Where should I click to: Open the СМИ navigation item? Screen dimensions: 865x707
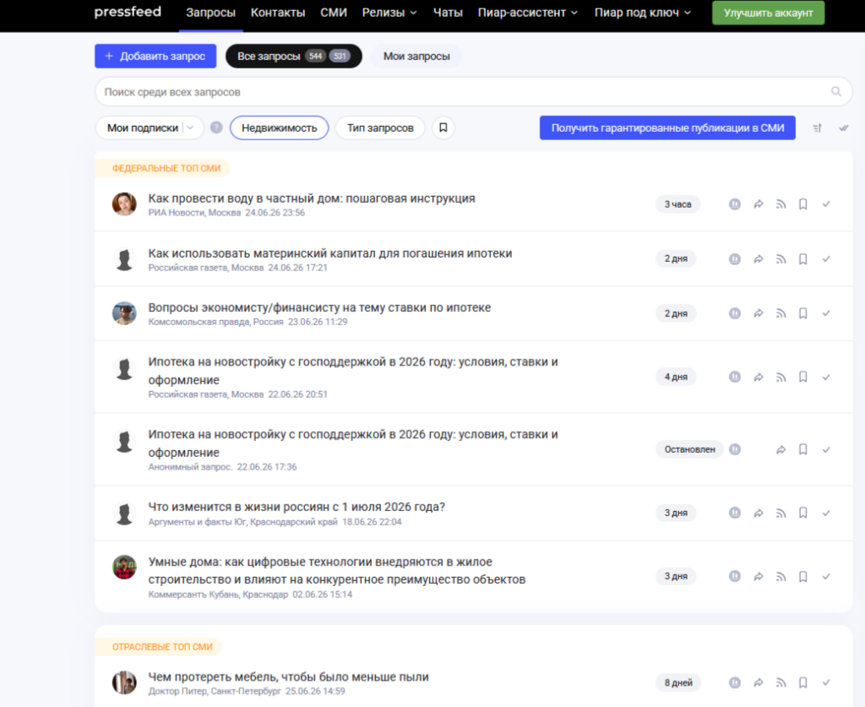click(334, 13)
